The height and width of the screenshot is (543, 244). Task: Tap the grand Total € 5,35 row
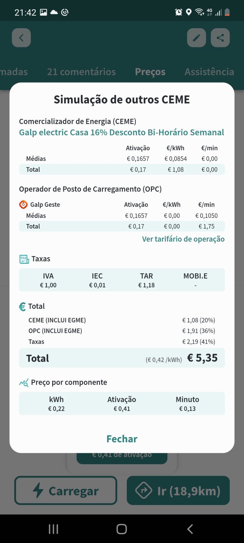pos(122,358)
